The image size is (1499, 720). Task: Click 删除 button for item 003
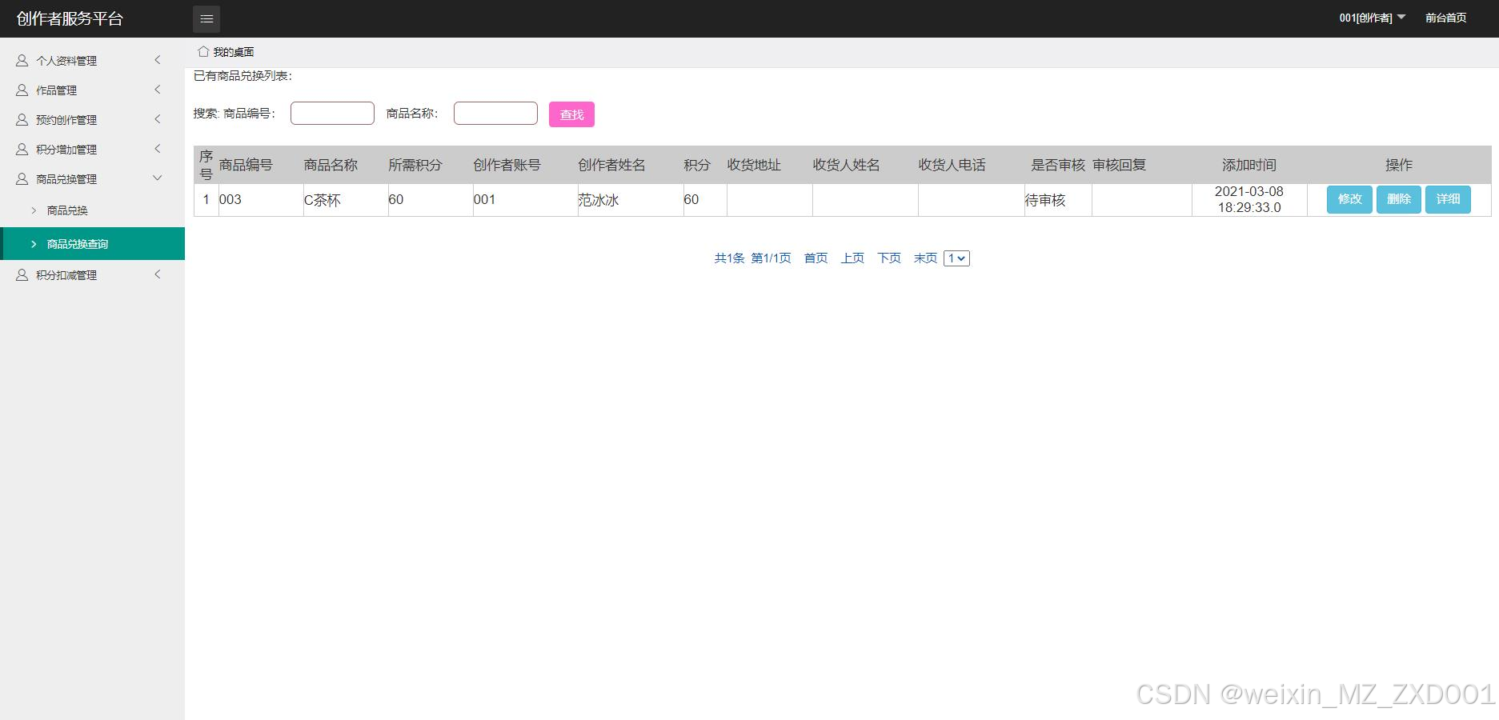(1398, 199)
